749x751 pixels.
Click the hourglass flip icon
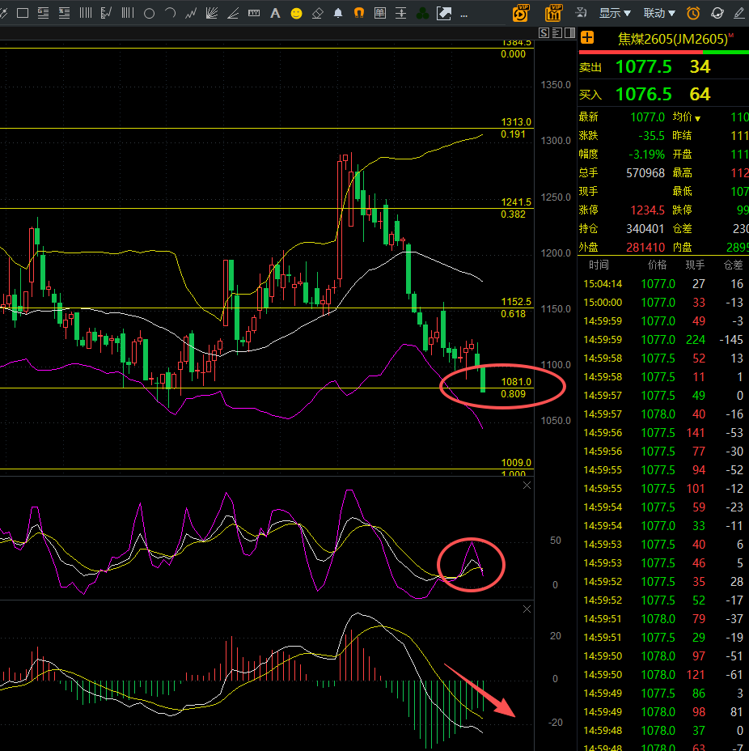[581, 12]
